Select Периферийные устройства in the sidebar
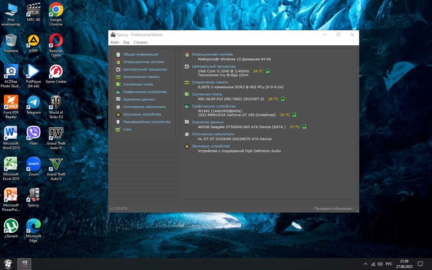The width and height of the screenshot is (432, 270). pos(146,121)
